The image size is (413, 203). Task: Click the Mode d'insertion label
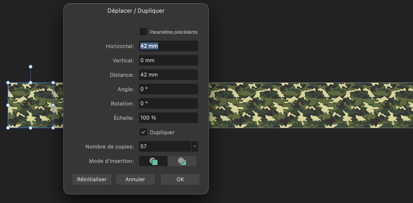coord(111,161)
